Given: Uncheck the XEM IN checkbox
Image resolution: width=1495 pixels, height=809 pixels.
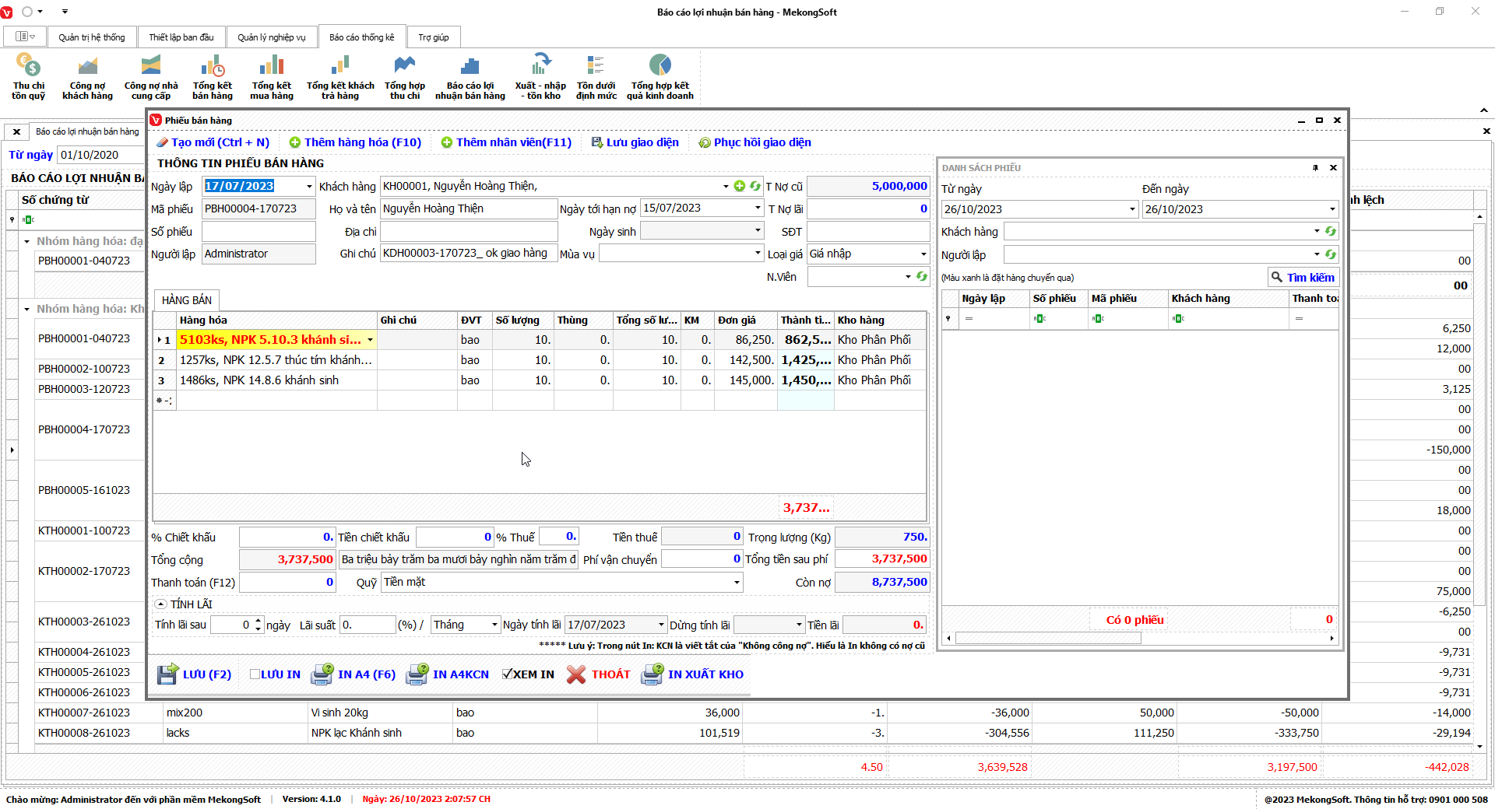Looking at the screenshot, I should click(x=508, y=674).
